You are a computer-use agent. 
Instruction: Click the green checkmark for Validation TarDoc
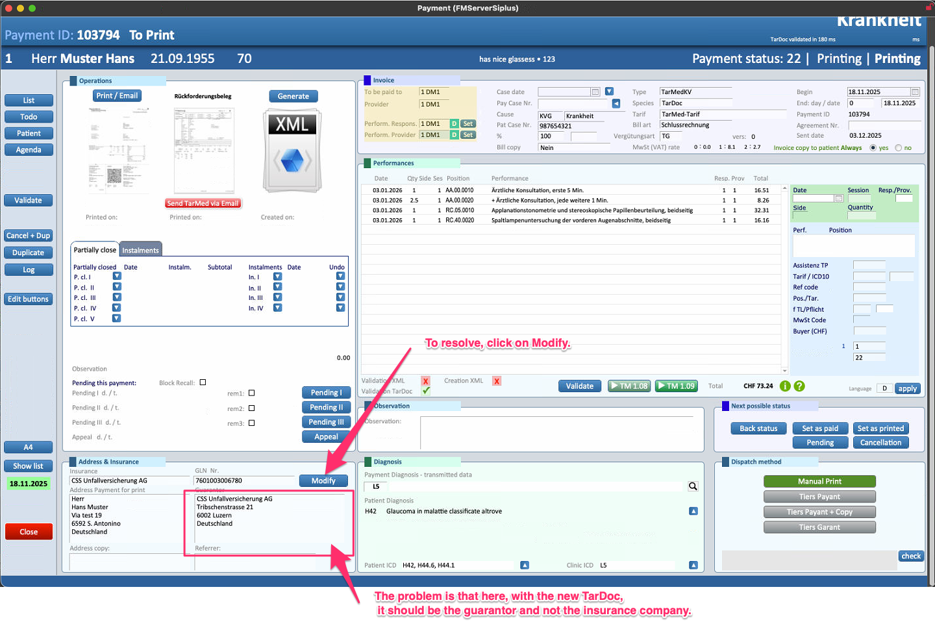click(x=426, y=391)
